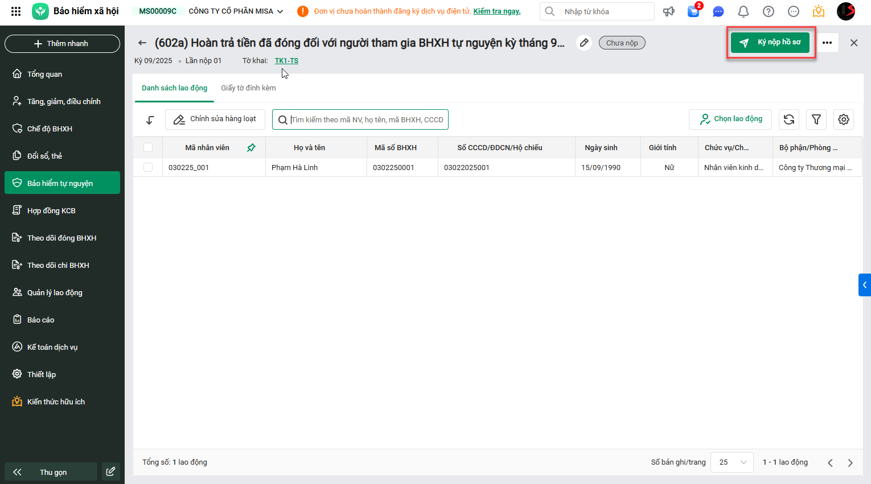This screenshot has width=871, height=484.
Task: Open Tổng quan in sidebar
Action: (62, 74)
